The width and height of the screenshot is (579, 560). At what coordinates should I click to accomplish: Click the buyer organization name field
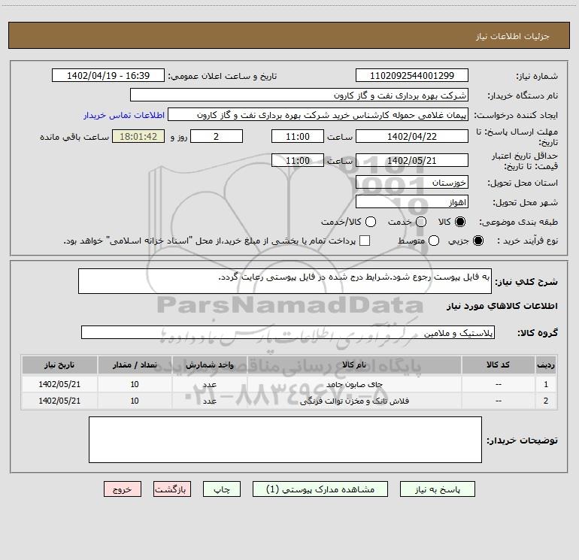click(299, 95)
